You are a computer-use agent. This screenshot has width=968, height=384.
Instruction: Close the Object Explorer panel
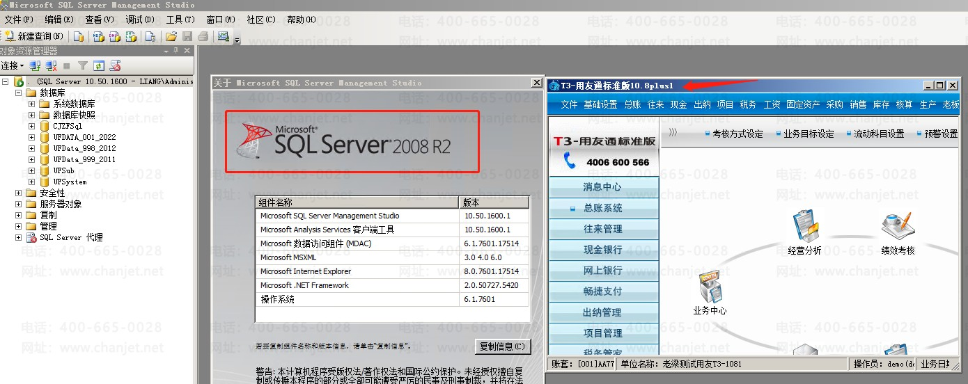tap(187, 51)
